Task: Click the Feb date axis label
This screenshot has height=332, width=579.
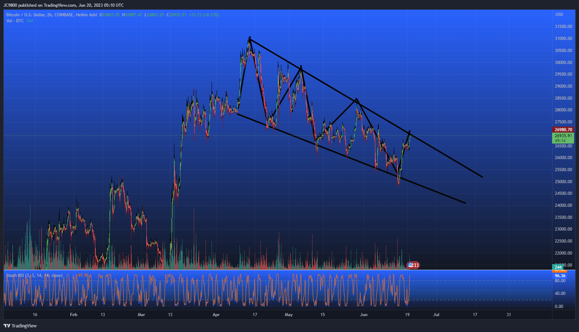Action: (74, 315)
